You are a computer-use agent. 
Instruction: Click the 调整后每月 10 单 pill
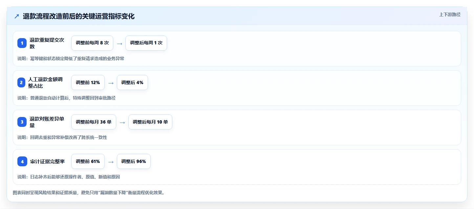point(150,122)
